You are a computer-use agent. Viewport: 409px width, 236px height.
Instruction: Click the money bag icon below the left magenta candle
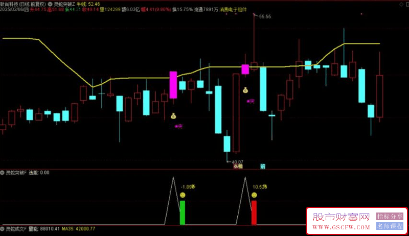(x=173, y=116)
